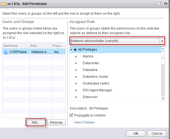The width and height of the screenshot is (170, 139).
Task: Toggle the All Privileges tri-state checkbox
Action: 75,50
